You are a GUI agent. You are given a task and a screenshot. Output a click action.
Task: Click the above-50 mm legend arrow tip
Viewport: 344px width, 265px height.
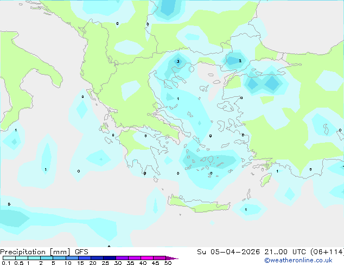(172, 258)
